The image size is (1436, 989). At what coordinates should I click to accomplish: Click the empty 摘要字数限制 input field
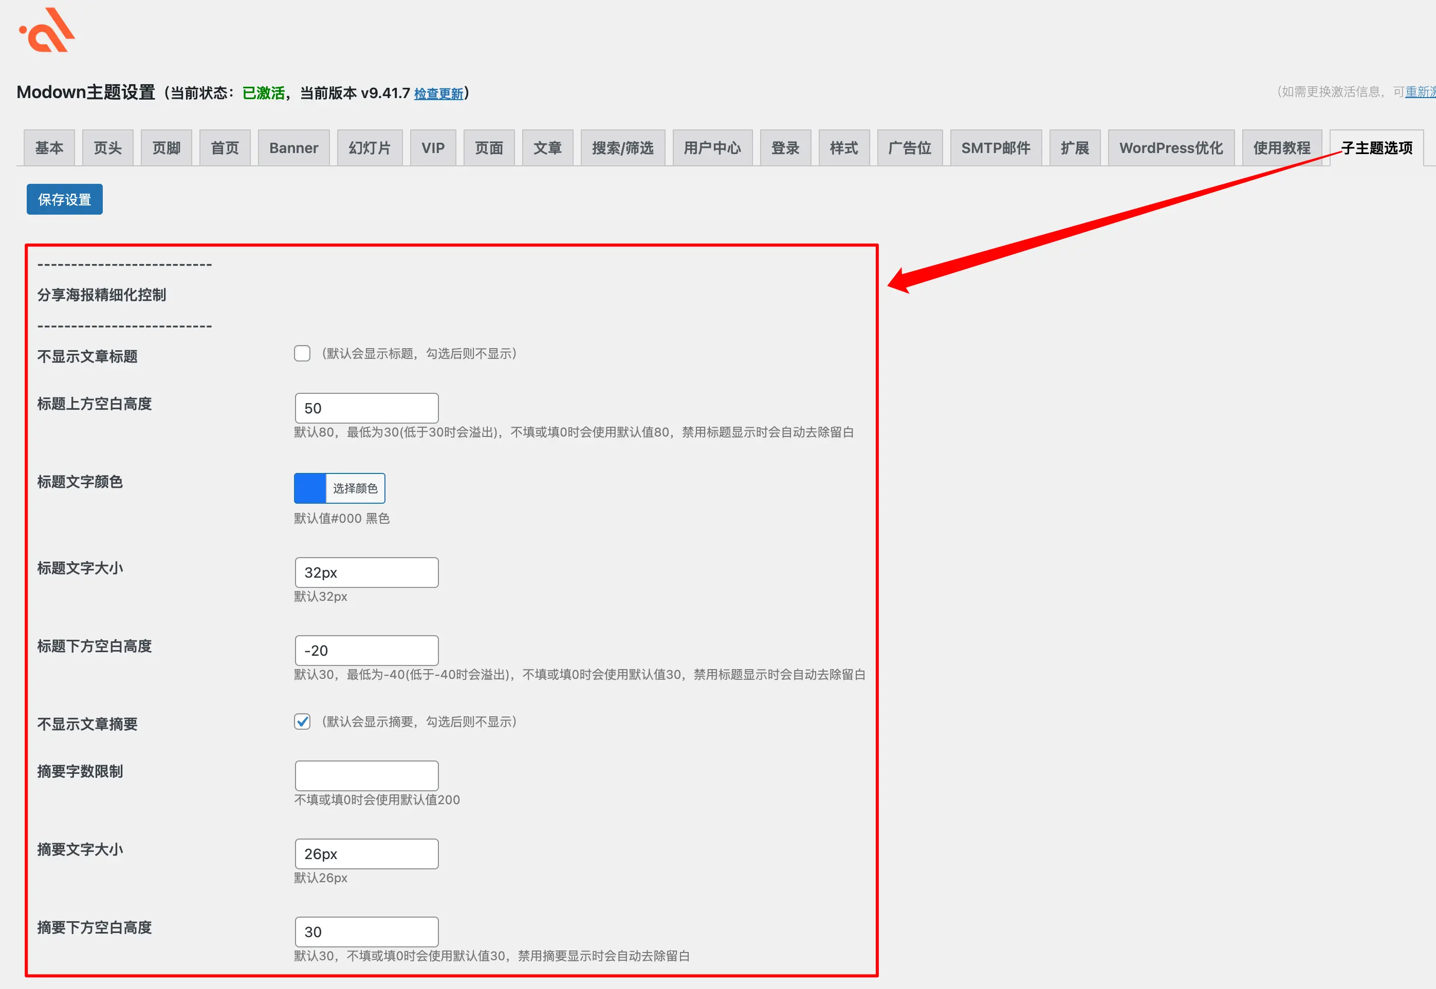[366, 776]
